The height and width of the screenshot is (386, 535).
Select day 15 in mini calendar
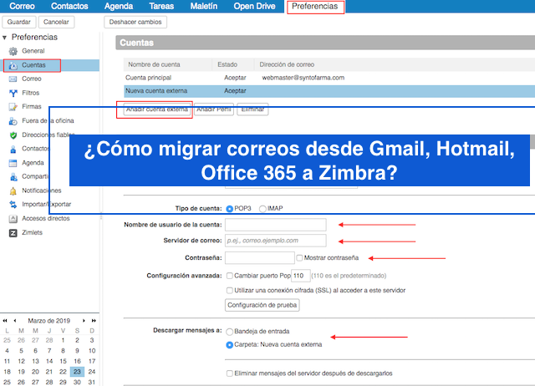tap(64, 361)
